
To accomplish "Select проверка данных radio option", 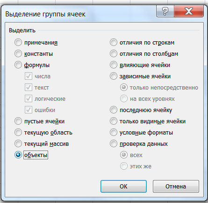I will click(x=114, y=144).
